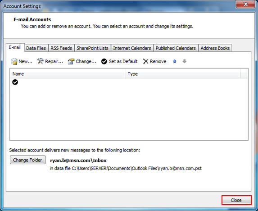Click the Change Folder button

tap(27, 160)
